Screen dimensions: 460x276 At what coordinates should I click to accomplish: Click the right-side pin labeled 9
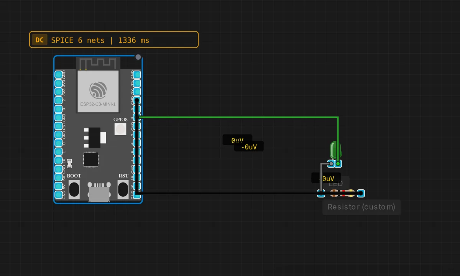(137, 108)
